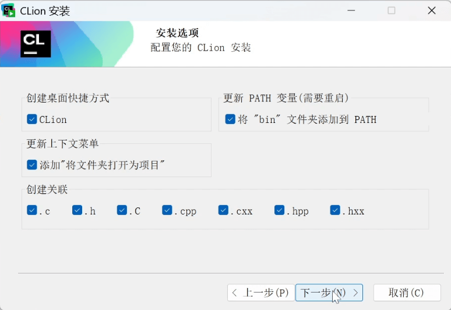The image size is (451, 310).
Task: Toggle adding "bin" folder to PATH
Action: (230, 119)
